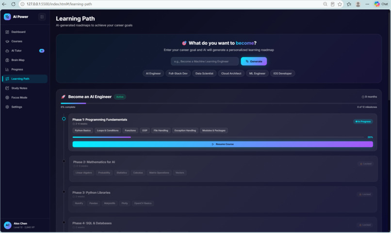Click the Resume Course button
The height and width of the screenshot is (233, 391).
pyautogui.click(x=223, y=145)
